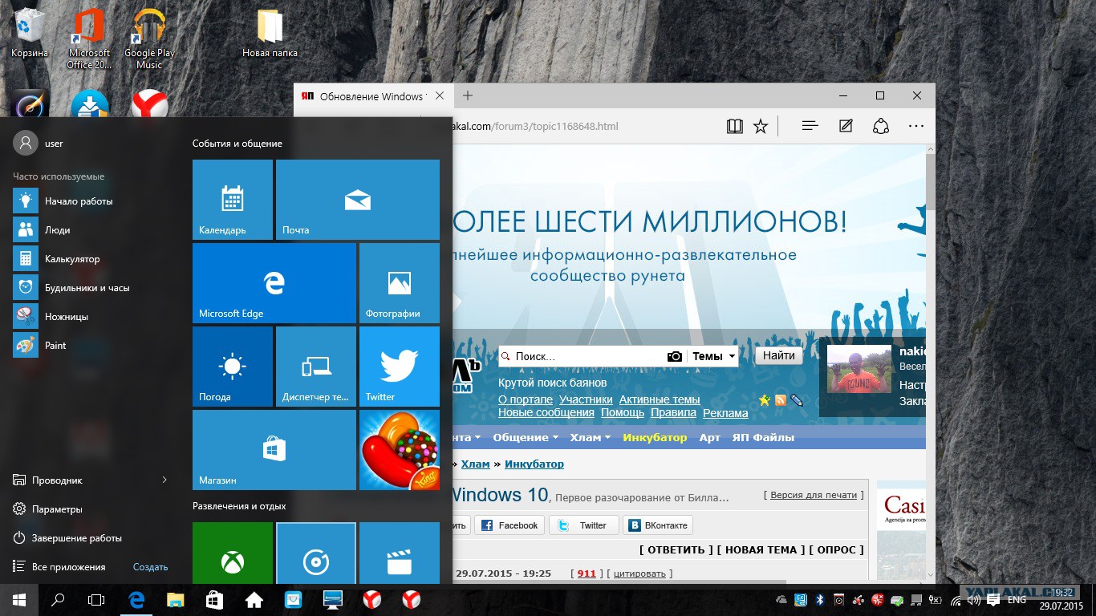
Task: Open the Groove Music tile
Action: coord(316,553)
